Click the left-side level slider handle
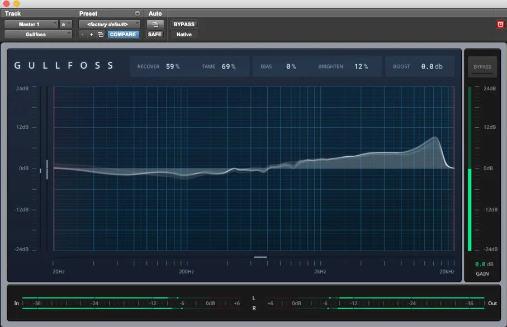 47,170
